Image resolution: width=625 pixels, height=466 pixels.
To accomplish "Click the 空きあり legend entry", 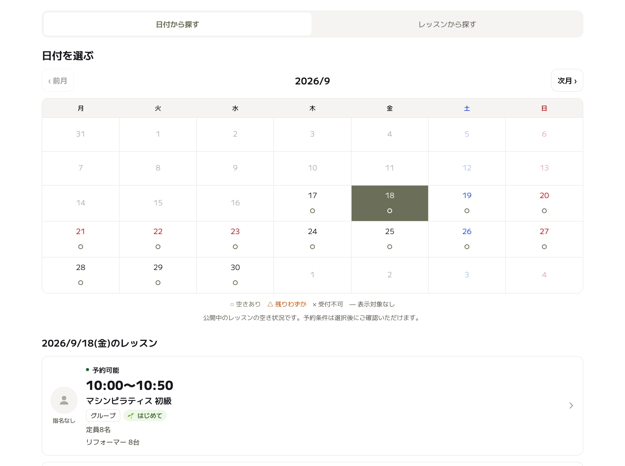I will [245, 304].
